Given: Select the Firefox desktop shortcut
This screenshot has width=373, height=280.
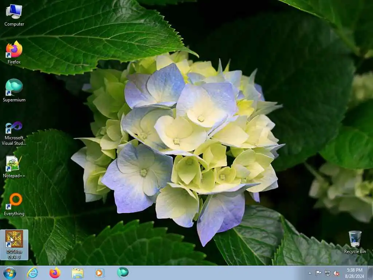Looking at the screenshot, I should 14,52.
